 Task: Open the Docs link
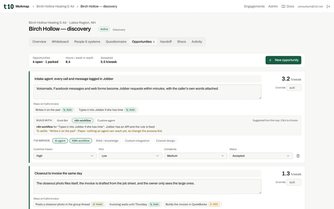tap(288, 6)
